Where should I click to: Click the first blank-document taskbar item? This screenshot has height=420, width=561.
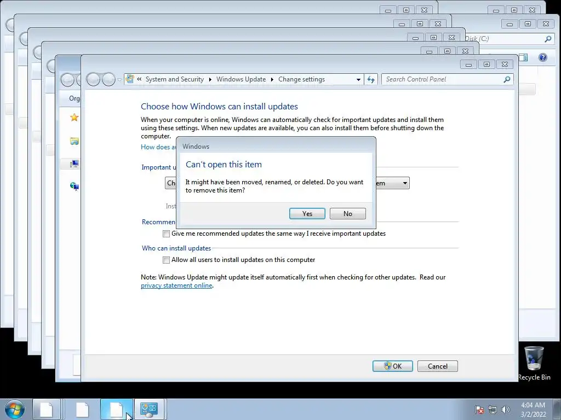(46, 409)
